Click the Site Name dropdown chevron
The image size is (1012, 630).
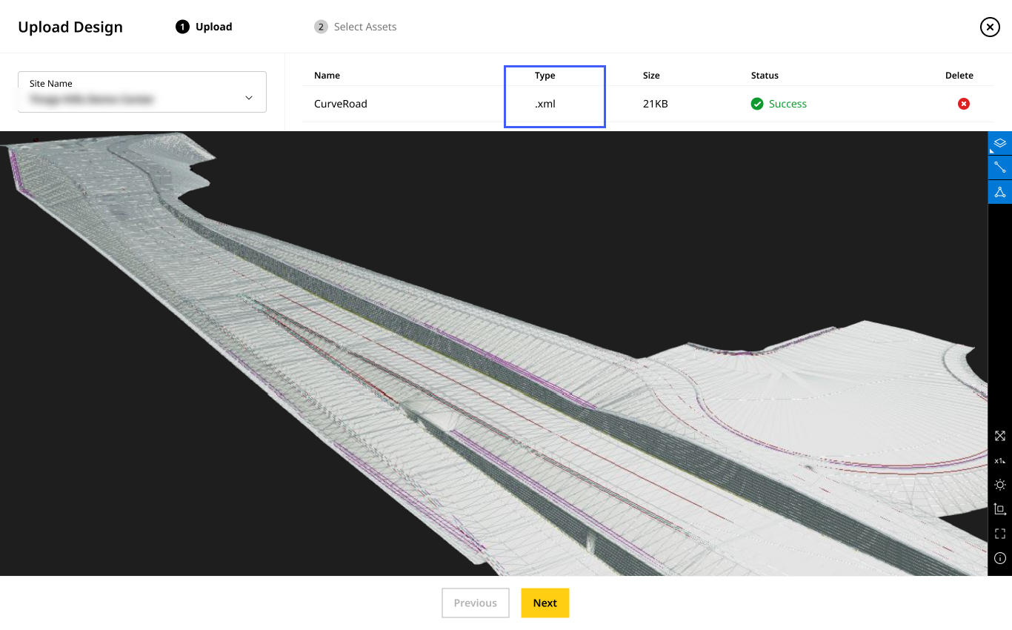point(249,98)
